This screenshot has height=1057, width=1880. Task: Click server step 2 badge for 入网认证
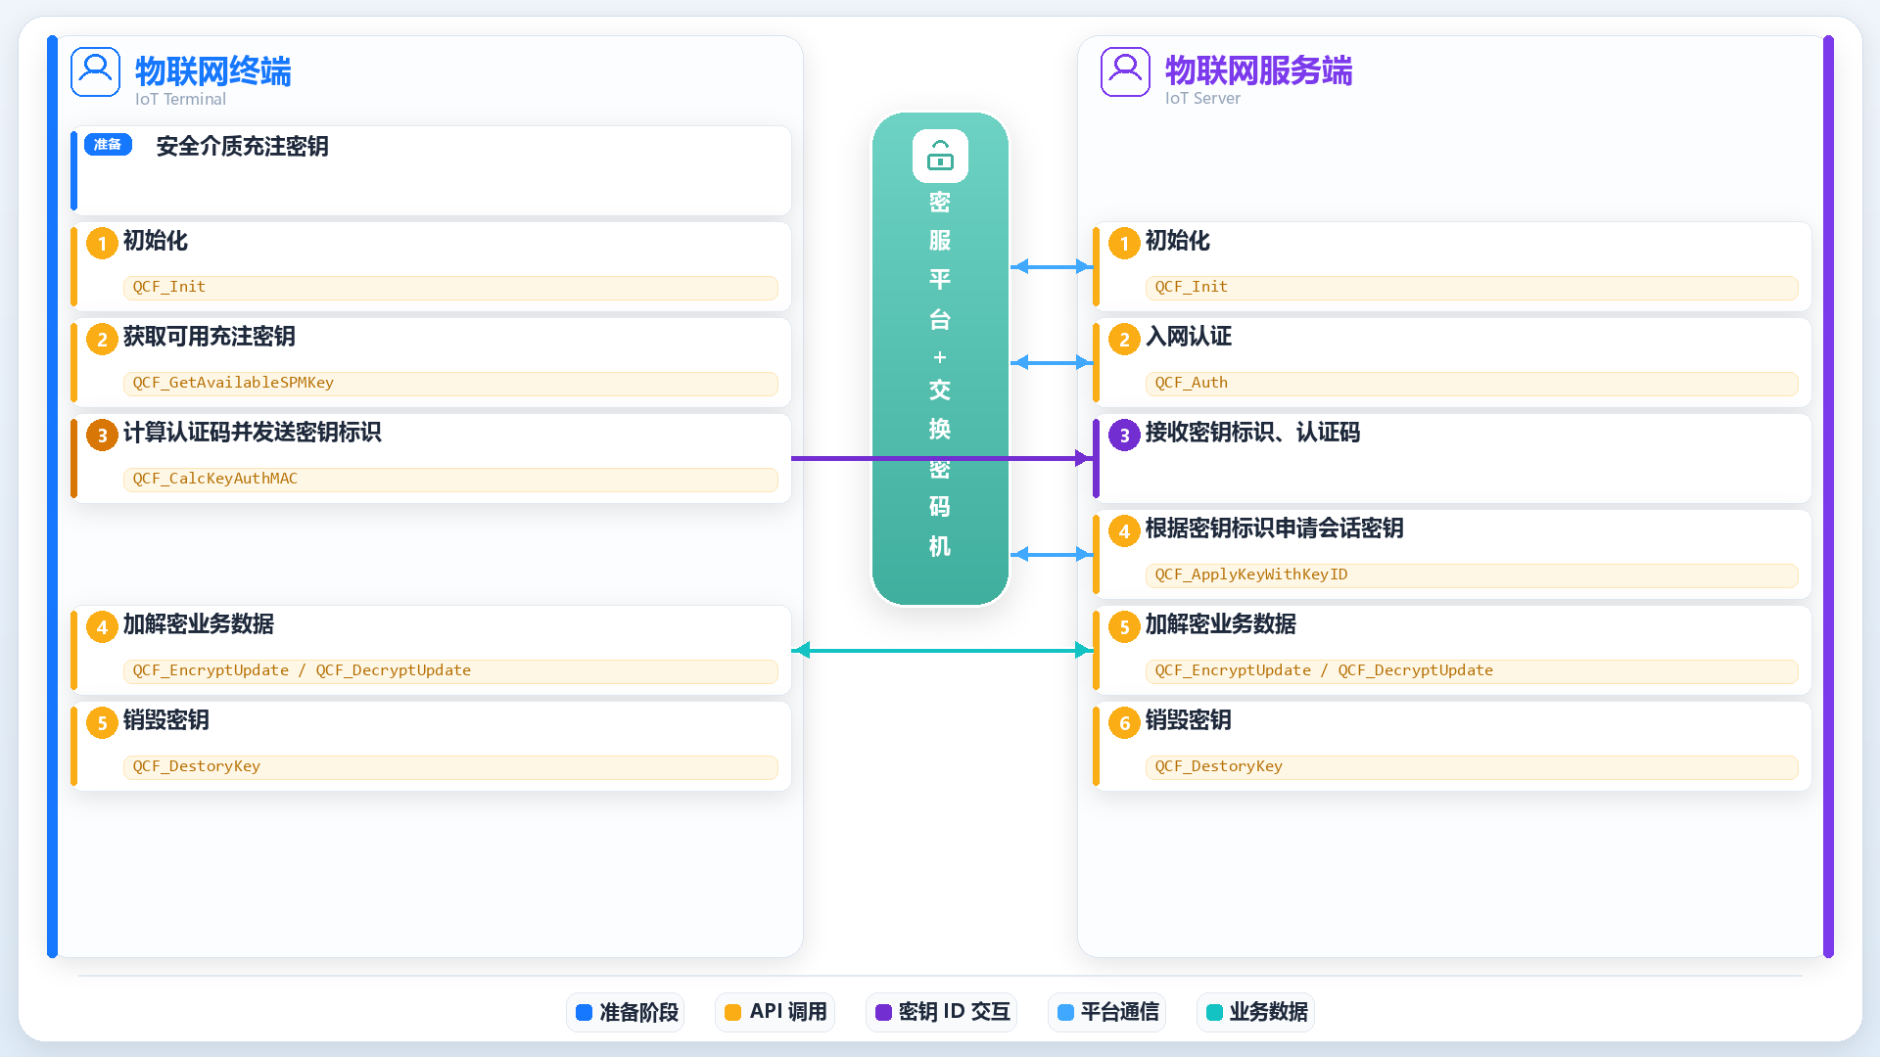point(1124,339)
